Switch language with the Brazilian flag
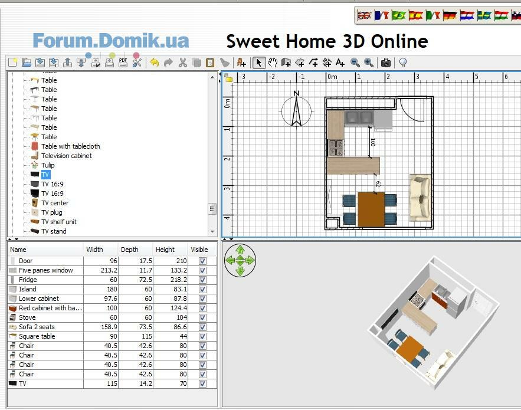 (x=398, y=15)
